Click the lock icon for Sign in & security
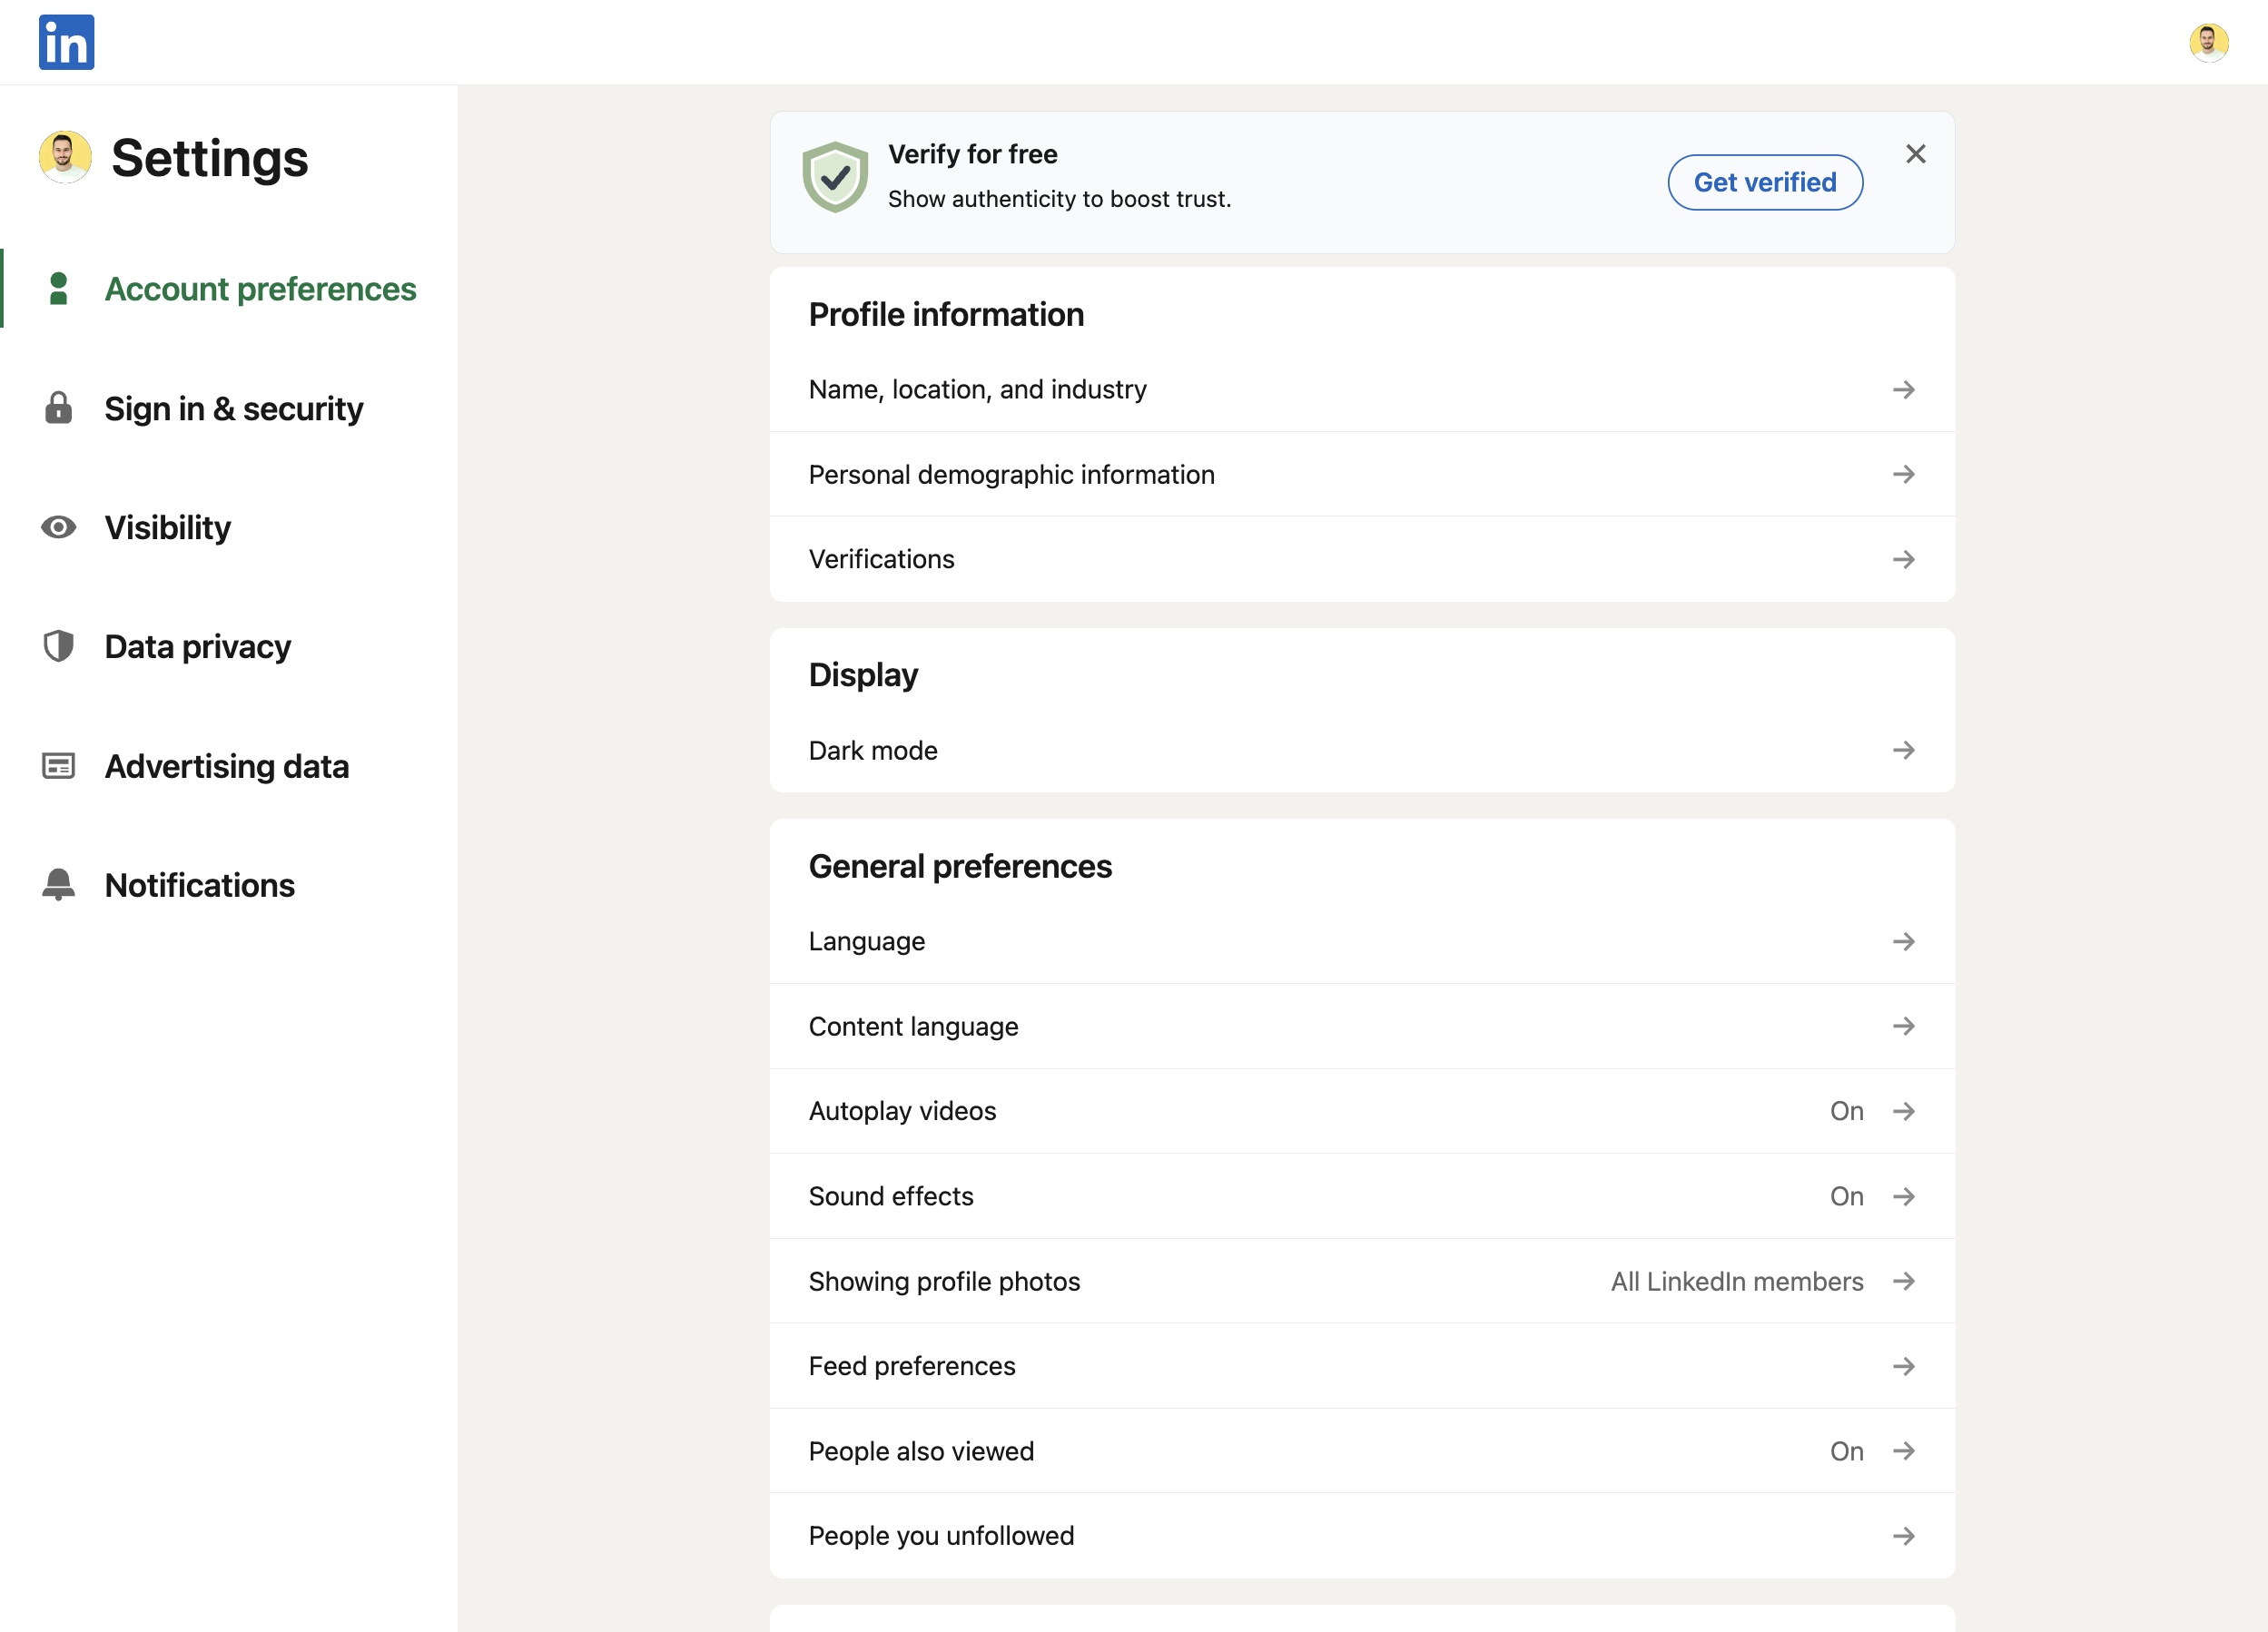2268x1632 pixels. [x=58, y=408]
